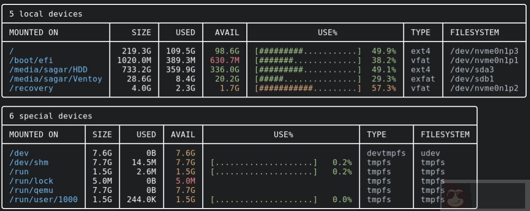The width and height of the screenshot is (530, 211).
Task: Click the "5 local devices" title
Action: pos(46,14)
